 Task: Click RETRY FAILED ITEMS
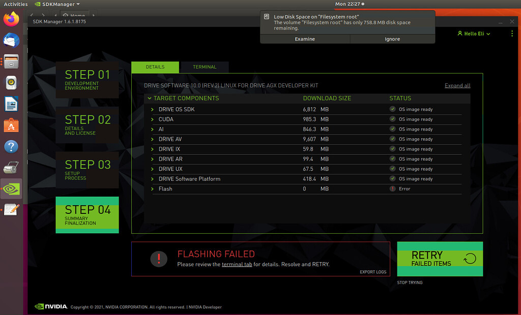click(440, 259)
